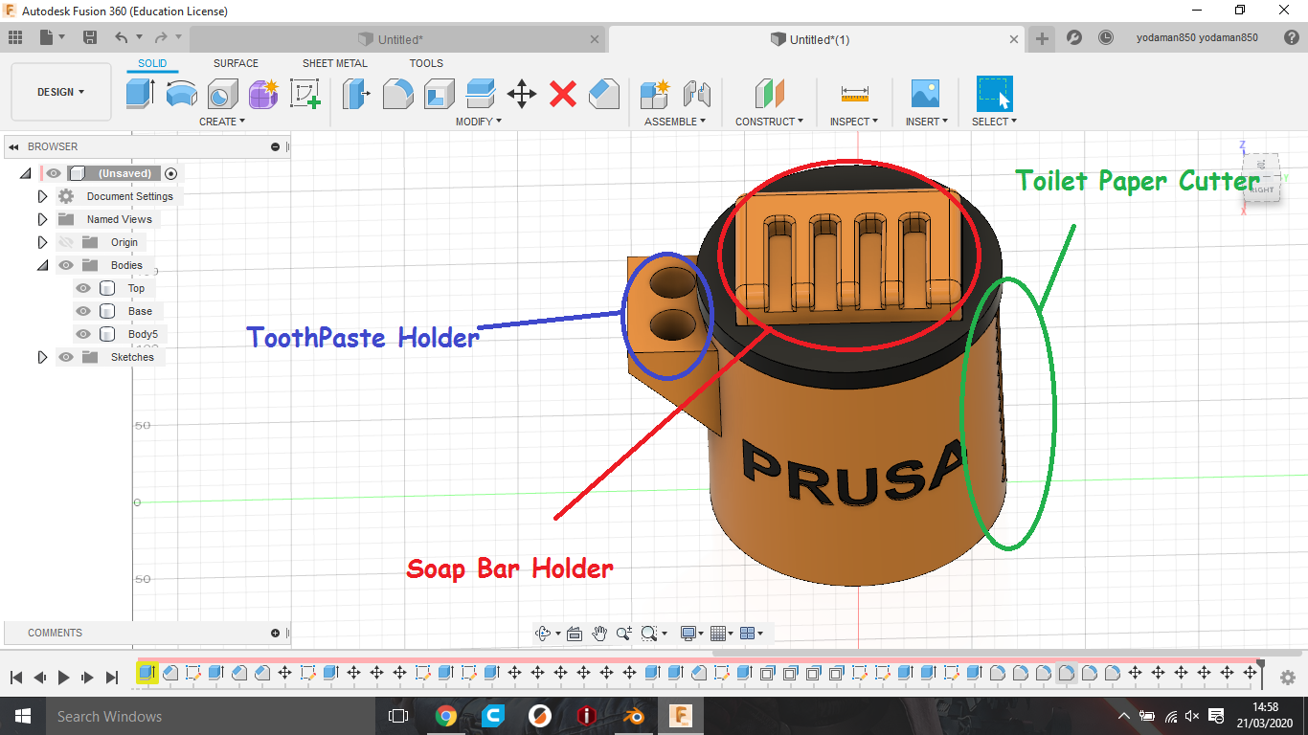
Task: Start a new Create Sketch
Action: (304, 94)
